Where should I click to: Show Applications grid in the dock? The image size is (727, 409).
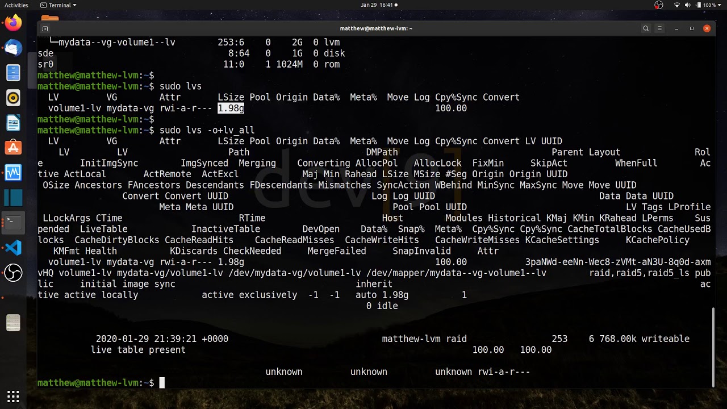click(13, 396)
